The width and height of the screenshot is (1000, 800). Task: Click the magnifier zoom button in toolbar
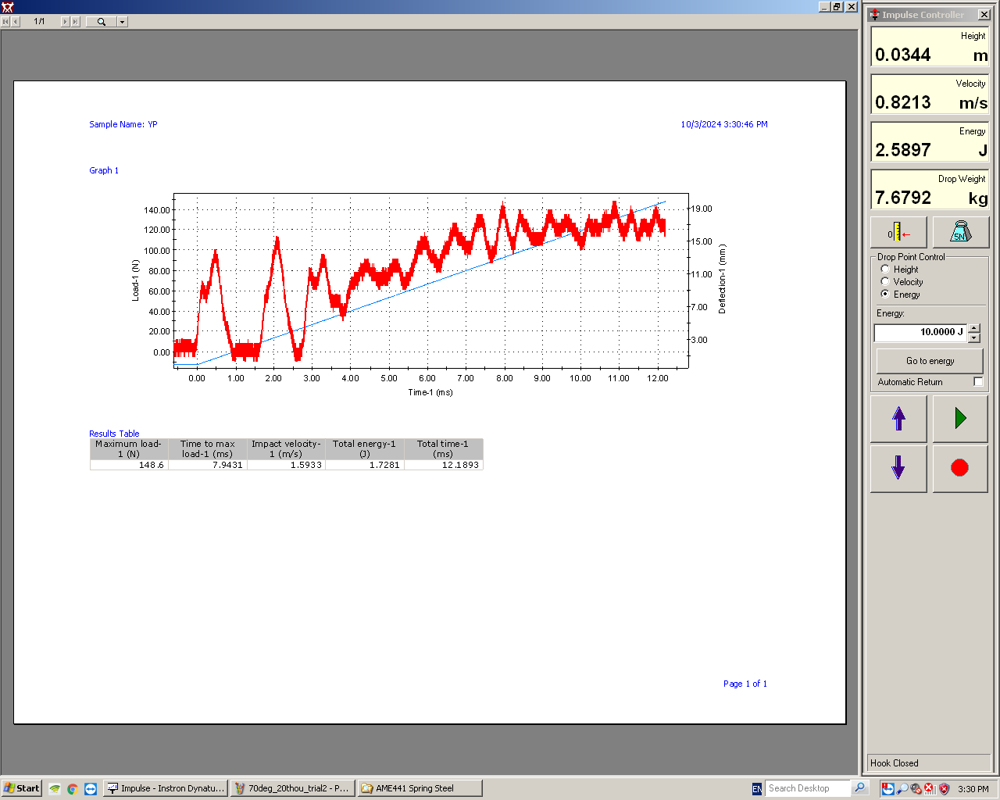tap(101, 22)
